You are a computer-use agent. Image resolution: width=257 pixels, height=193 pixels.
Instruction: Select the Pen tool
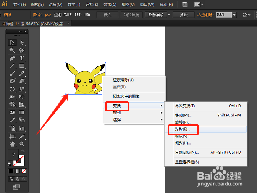coord(12,58)
